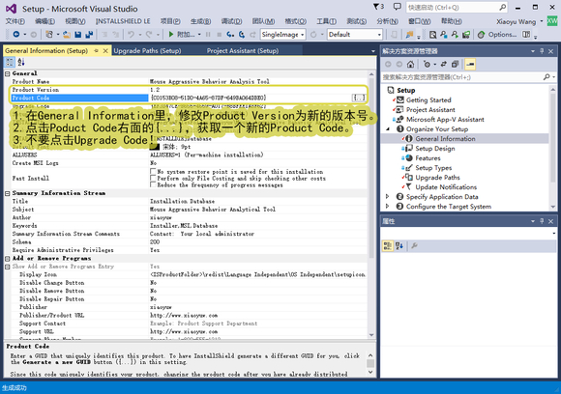Screen dimensions: 561x394
Task: Click the Categorized view icon in property grid
Action: click(x=10, y=62)
